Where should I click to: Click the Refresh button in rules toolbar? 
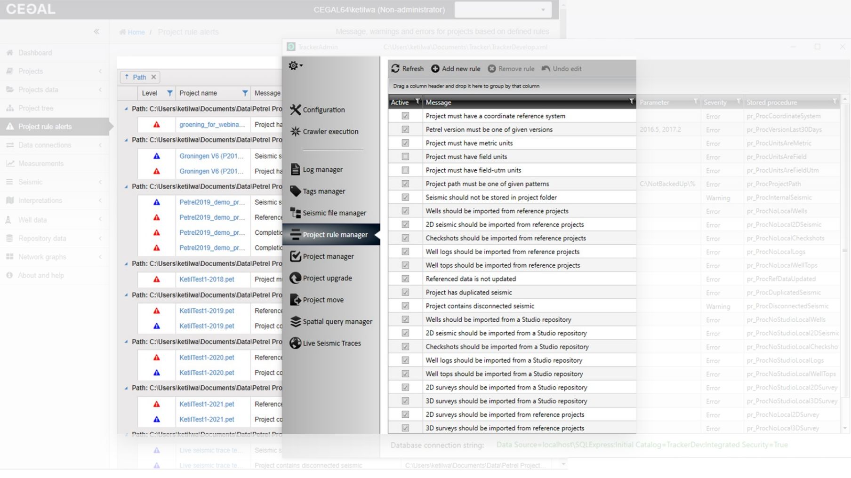[x=408, y=69]
